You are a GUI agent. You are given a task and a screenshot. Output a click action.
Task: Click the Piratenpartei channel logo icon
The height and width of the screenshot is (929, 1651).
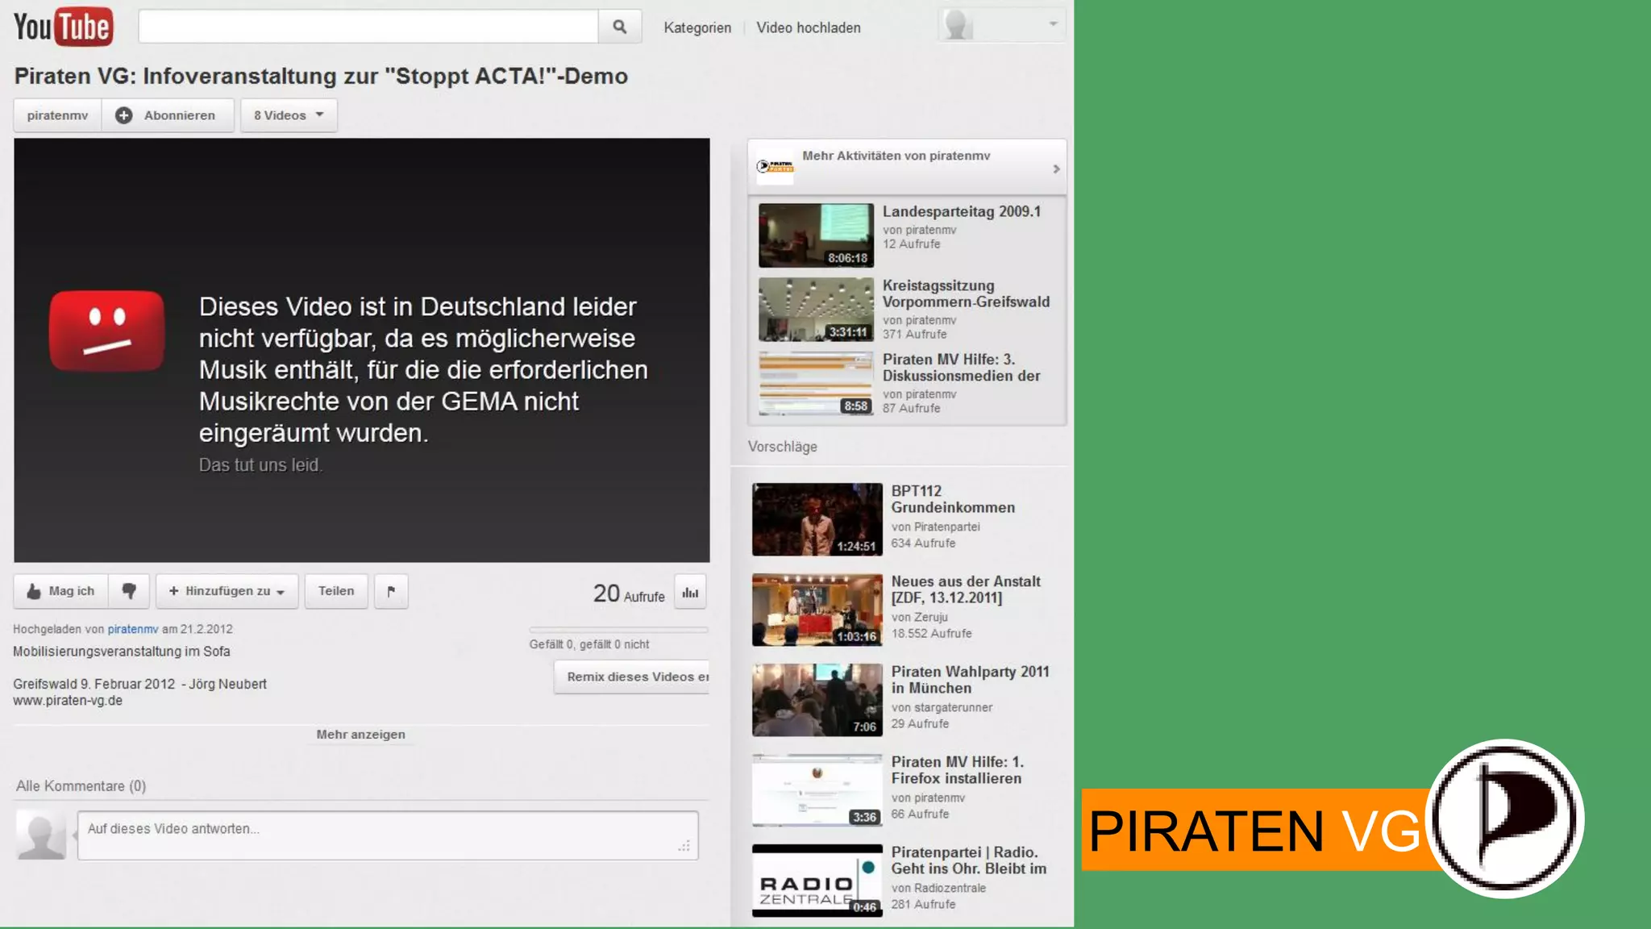[x=775, y=167]
